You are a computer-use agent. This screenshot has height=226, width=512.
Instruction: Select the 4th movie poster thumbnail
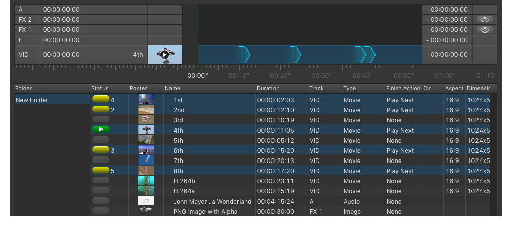146,130
